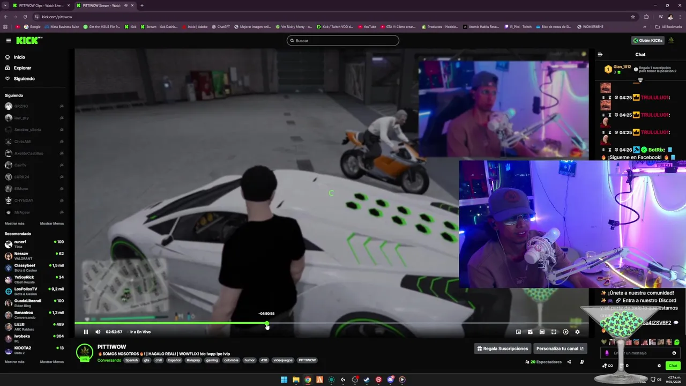Open File Explorer from taskbar
The width and height of the screenshot is (686, 386).
[x=296, y=380]
